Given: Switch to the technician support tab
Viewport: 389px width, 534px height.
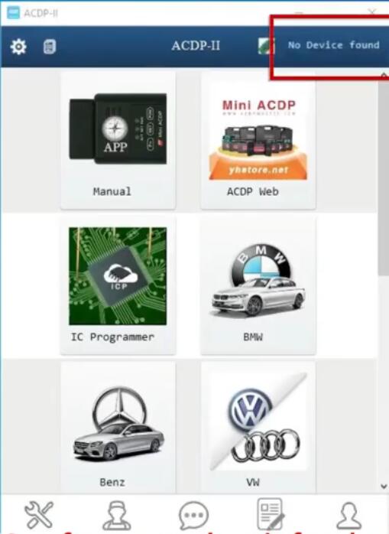Looking at the screenshot, I should 116,515.
